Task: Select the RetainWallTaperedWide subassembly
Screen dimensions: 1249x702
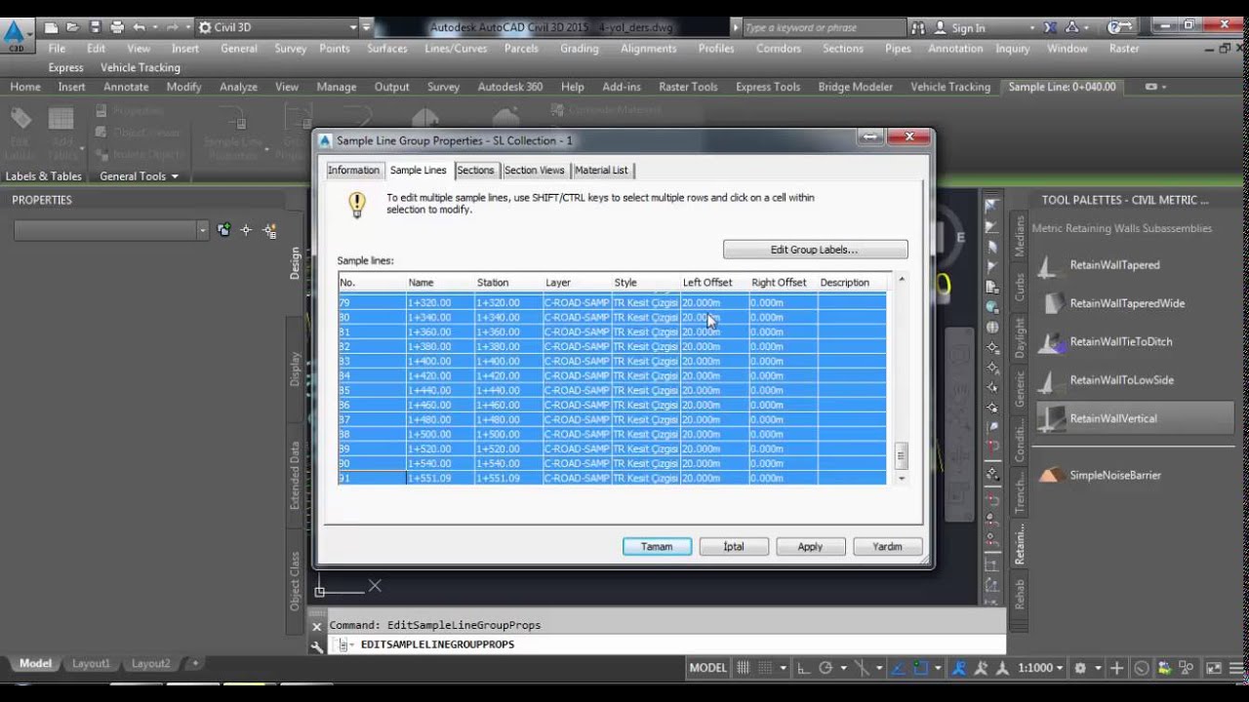Action: [1127, 303]
